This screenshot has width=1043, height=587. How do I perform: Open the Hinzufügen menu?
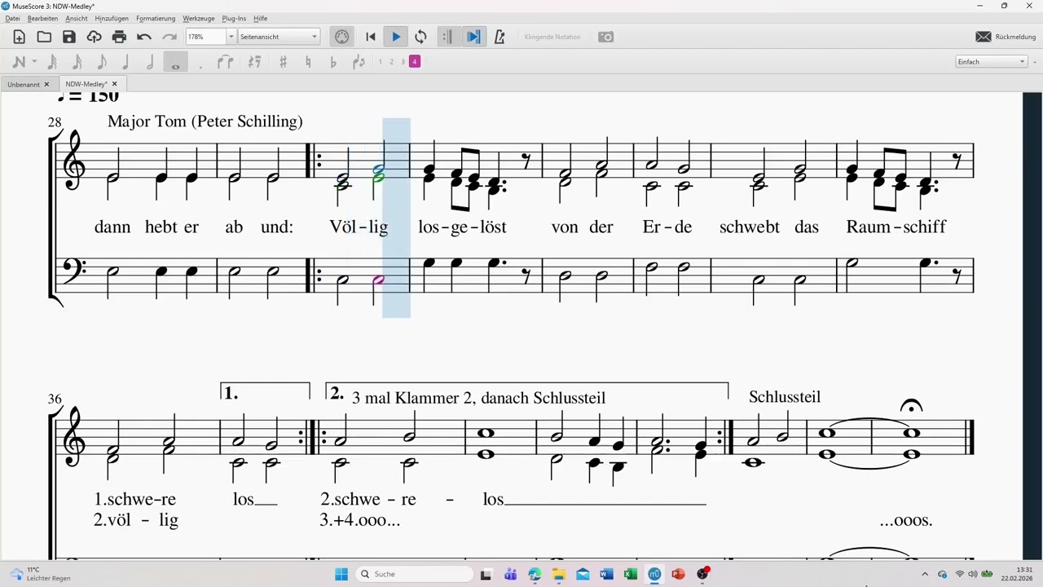(112, 18)
